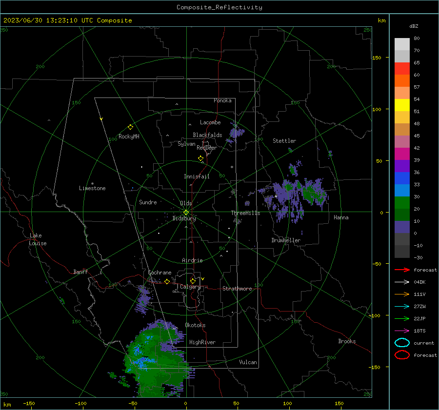Click the small purple echo east of Blackfalds

click(236, 132)
